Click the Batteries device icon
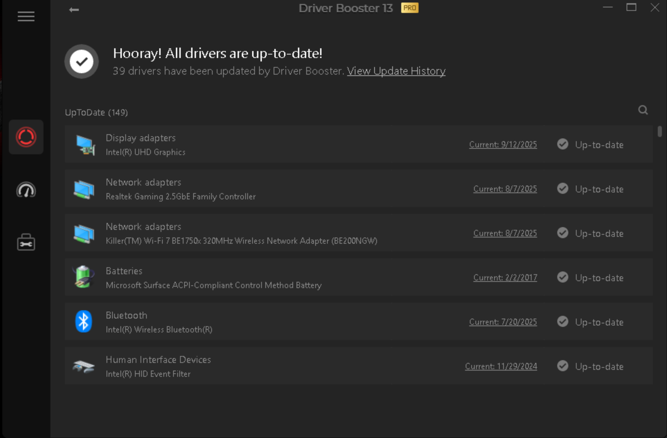 (x=84, y=277)
